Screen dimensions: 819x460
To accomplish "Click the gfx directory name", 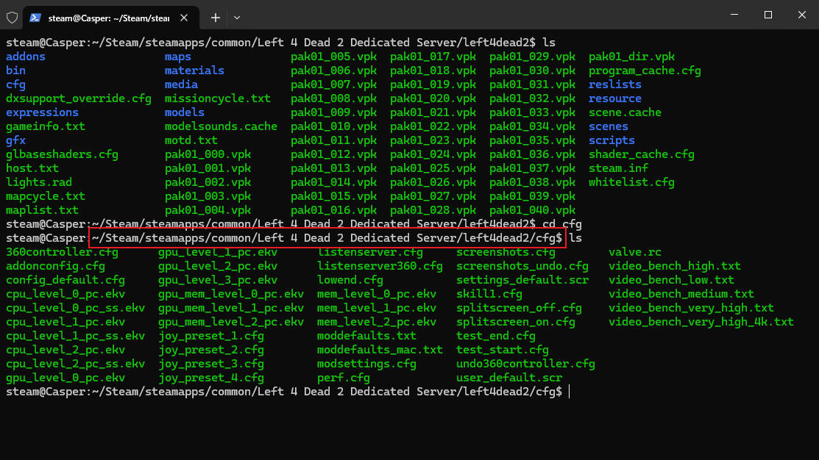I will [15, 140].
